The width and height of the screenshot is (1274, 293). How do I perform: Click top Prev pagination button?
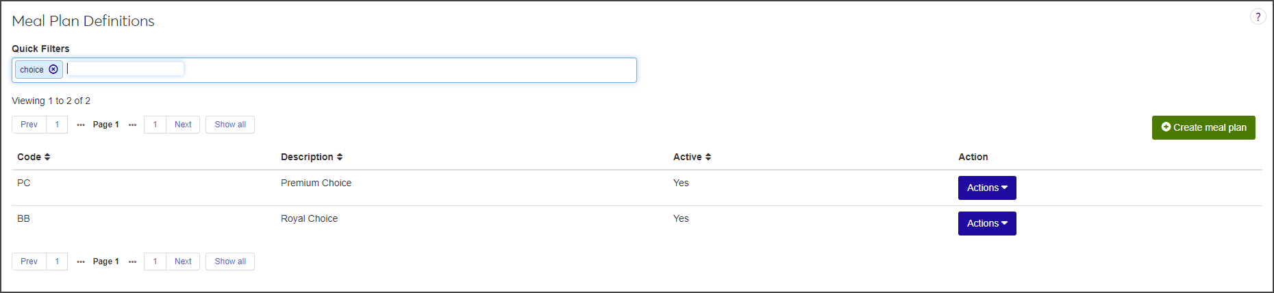pos(29,125)
